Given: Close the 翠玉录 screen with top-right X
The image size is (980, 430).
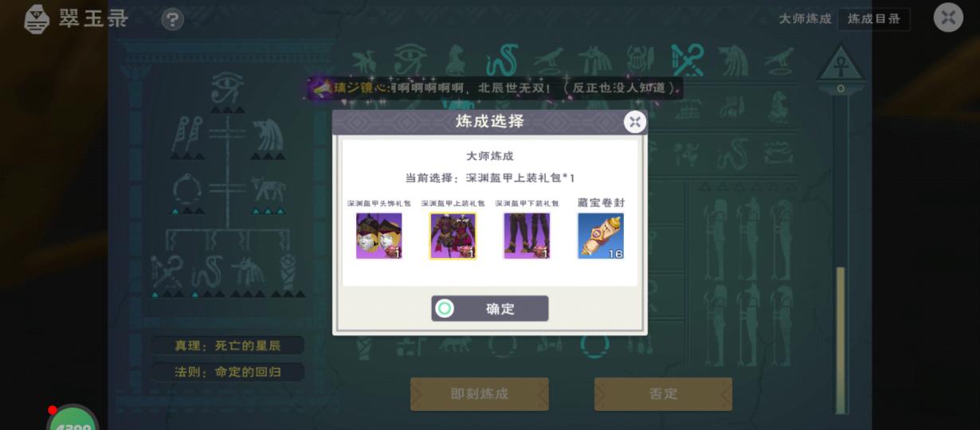Looking at the screenshot, I should 948,18.
